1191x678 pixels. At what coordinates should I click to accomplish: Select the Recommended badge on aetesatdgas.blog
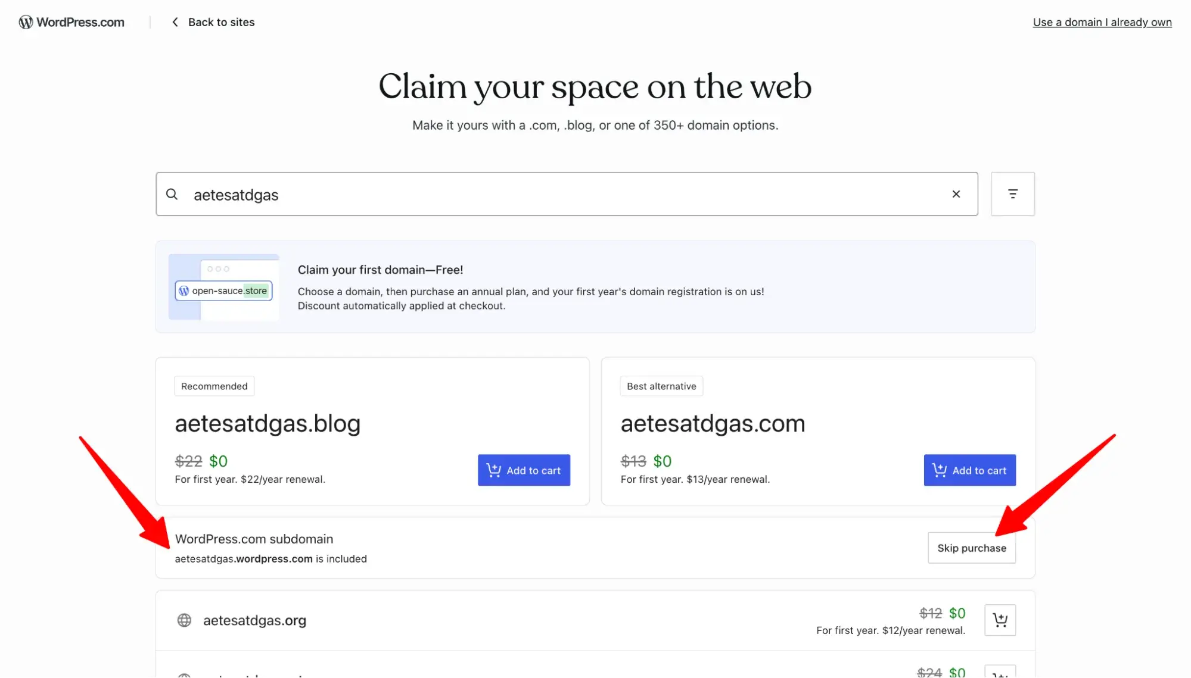pos(214,386)
